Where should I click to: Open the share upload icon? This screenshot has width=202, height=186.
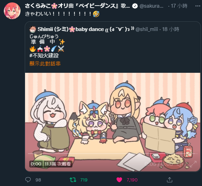click(x=170, y=180)
